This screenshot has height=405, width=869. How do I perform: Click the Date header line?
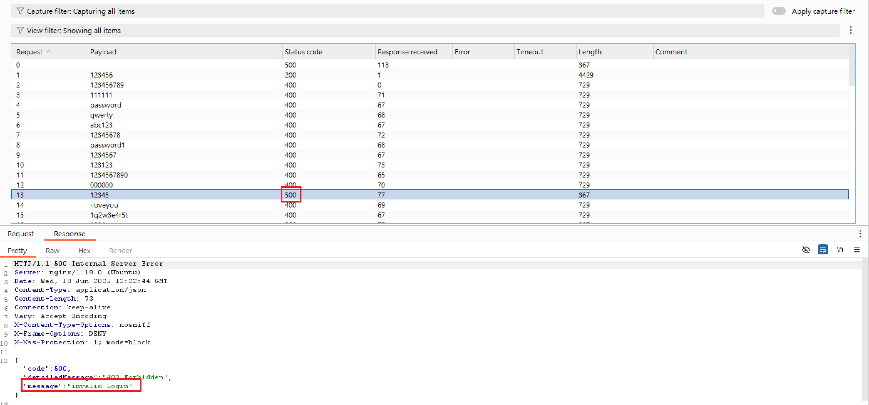pyautogui.click(x=91, y=281)
